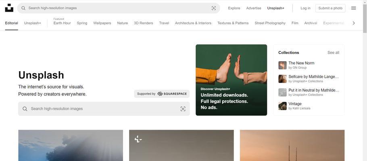
Task: Click the magnifier icon in top search bar
Action: (23, 8)
